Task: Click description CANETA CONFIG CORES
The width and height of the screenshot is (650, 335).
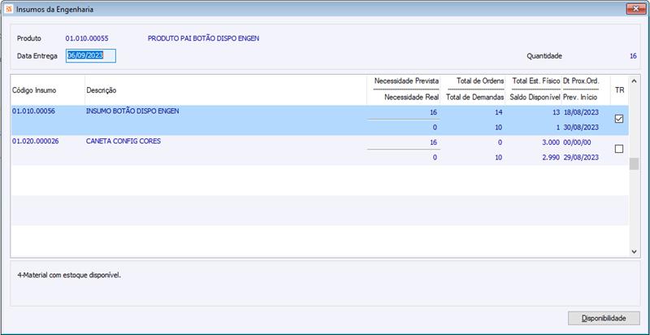Action: click(123, 141)
